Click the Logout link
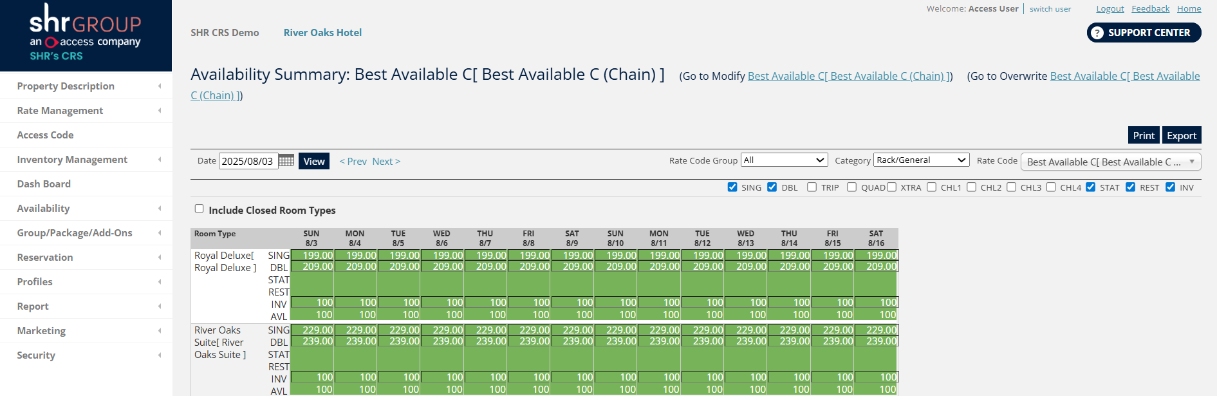The height and width of the screenshot is (396, 1217). (1110, 8)
